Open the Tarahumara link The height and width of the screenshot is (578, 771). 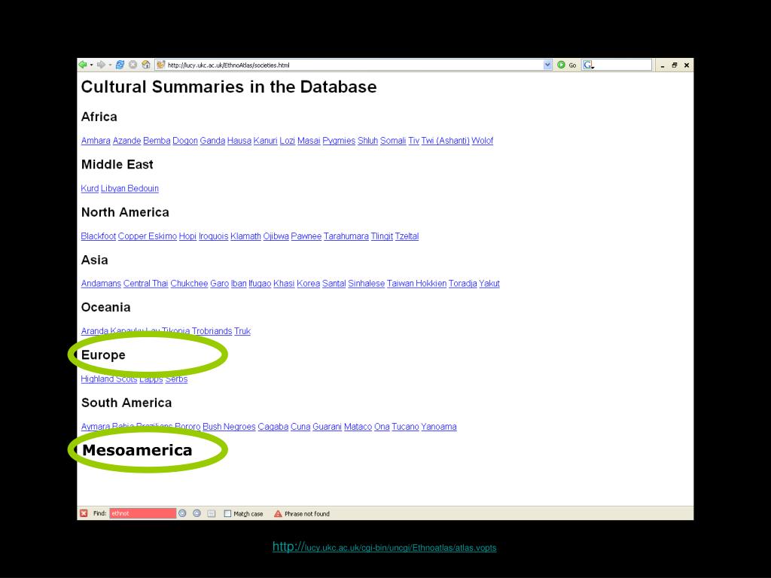(346, 236)
